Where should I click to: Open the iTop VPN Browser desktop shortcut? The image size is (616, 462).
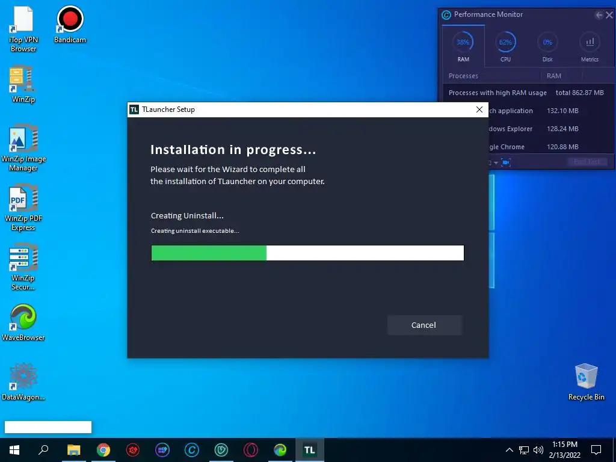coord(23,29)
